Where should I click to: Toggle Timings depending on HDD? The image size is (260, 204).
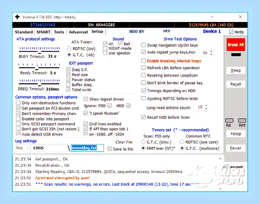click(143, 90)
